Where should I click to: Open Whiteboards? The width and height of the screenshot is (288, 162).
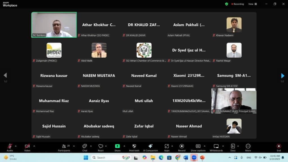tap(216, 147)
